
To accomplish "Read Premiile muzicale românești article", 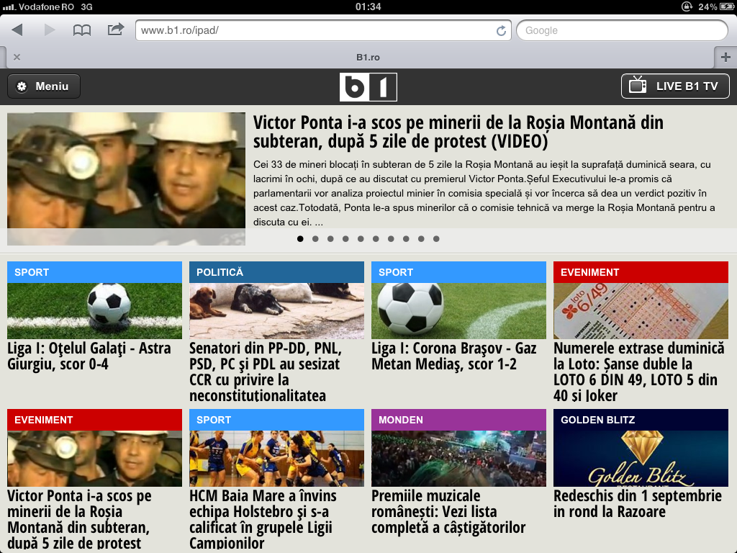I will click(448, 512).
